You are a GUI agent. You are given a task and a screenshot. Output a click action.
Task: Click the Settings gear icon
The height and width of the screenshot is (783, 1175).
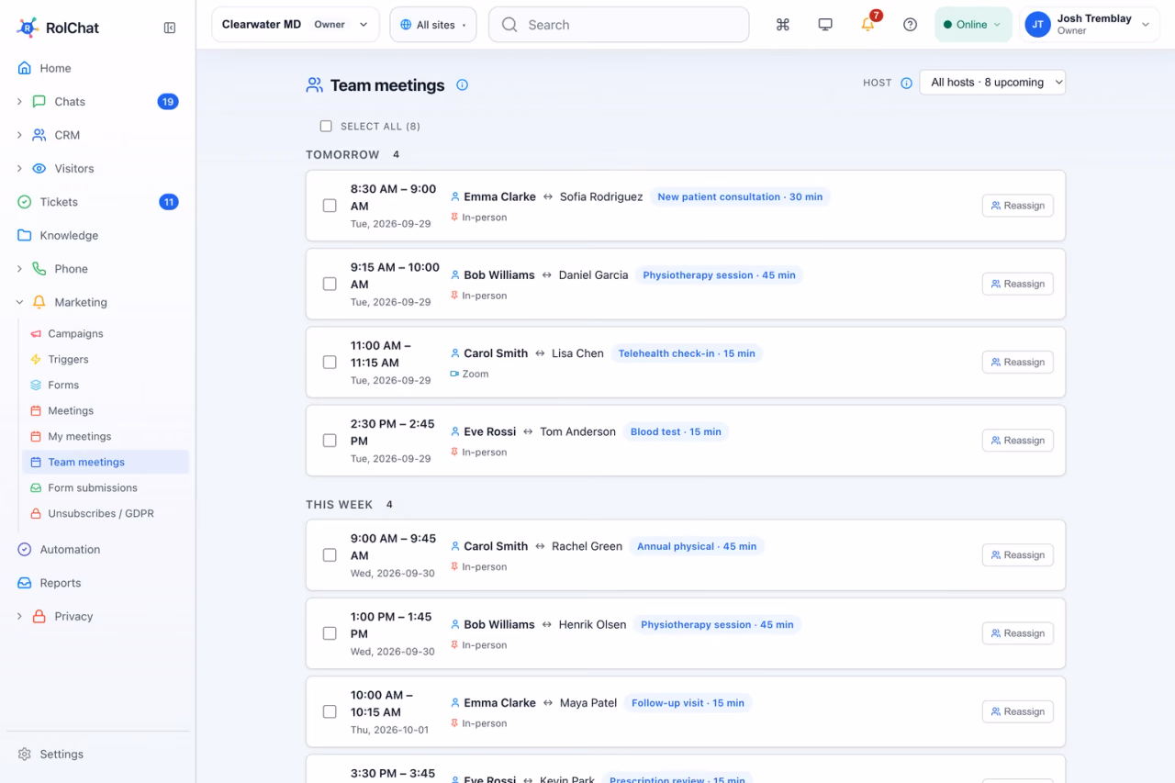point(25,754)
